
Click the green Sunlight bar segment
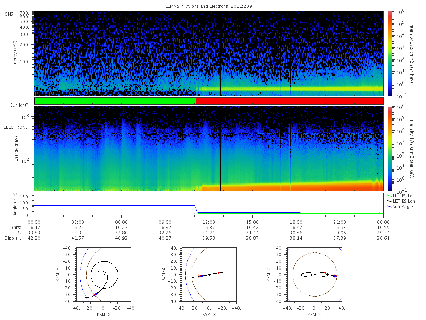[115, 101]
